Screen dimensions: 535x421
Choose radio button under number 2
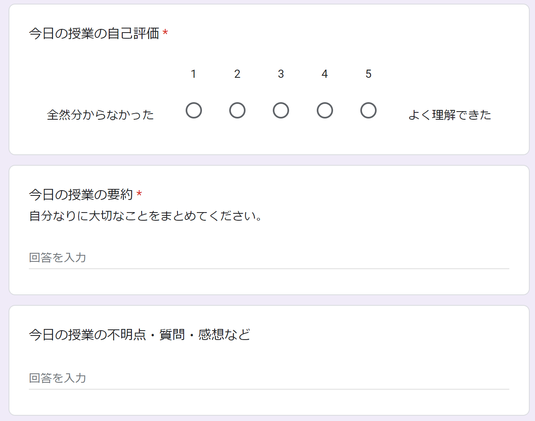pyautogui.click(x=237, y=110)
